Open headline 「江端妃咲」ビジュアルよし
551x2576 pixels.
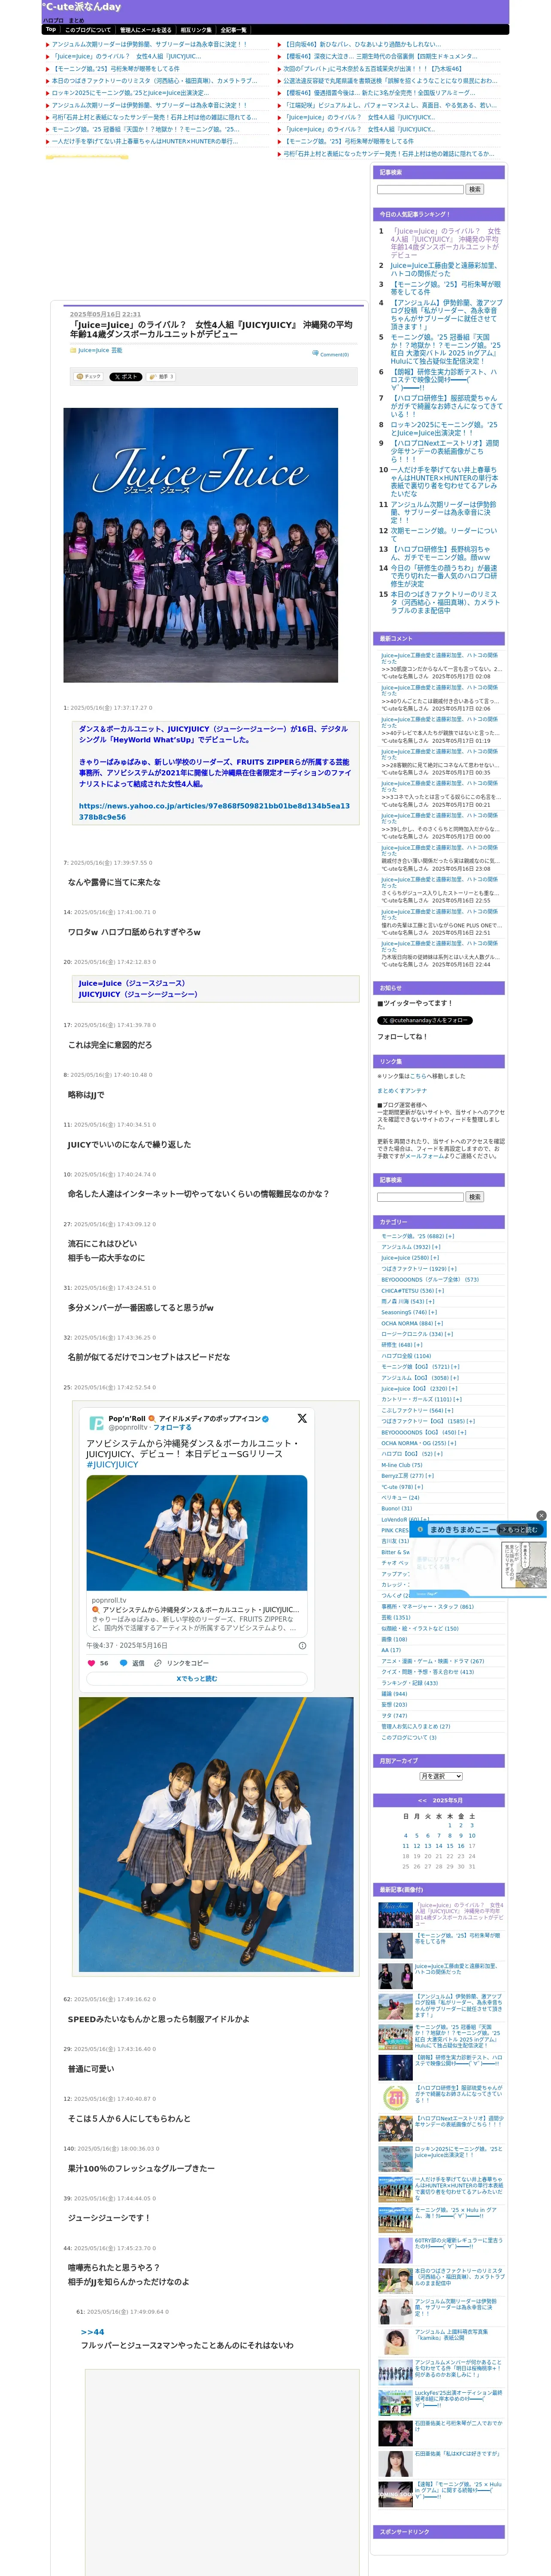coord(390,105)
